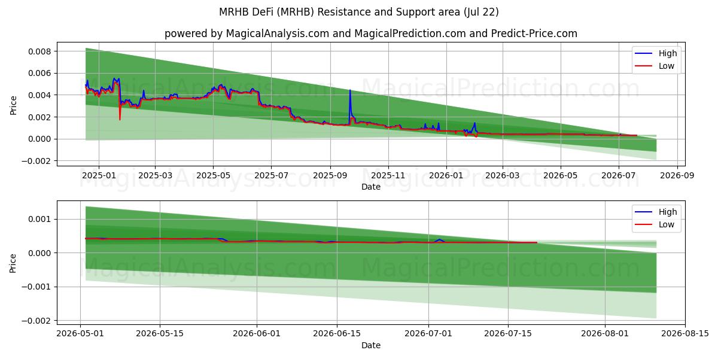Click top chart x-axis label '2026-01'
Viewport: 718px width, 359px height.
(446, 176)
